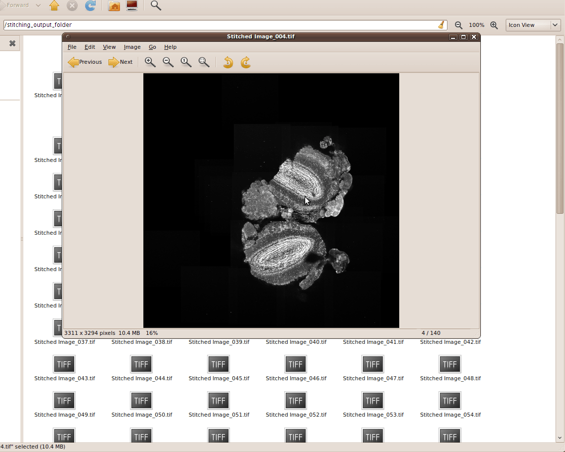Viewport: 565px width, 452px height.
Task: Rotate the image counterclockwise
Action: (x=227, y=62)
